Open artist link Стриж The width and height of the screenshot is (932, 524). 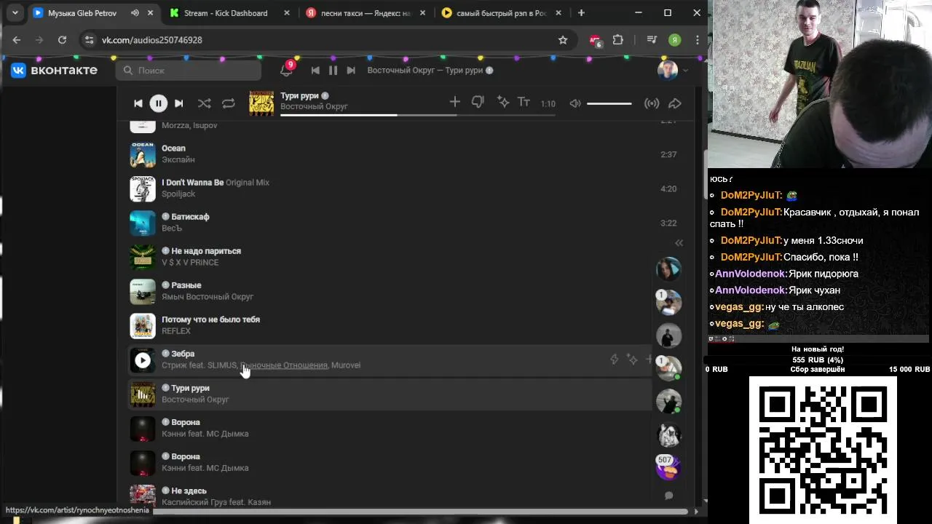(x=174, y=365)
